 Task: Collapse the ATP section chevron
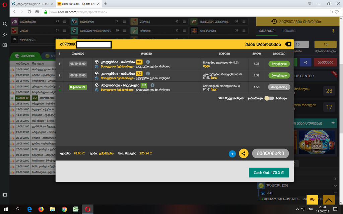click(335, 193)
